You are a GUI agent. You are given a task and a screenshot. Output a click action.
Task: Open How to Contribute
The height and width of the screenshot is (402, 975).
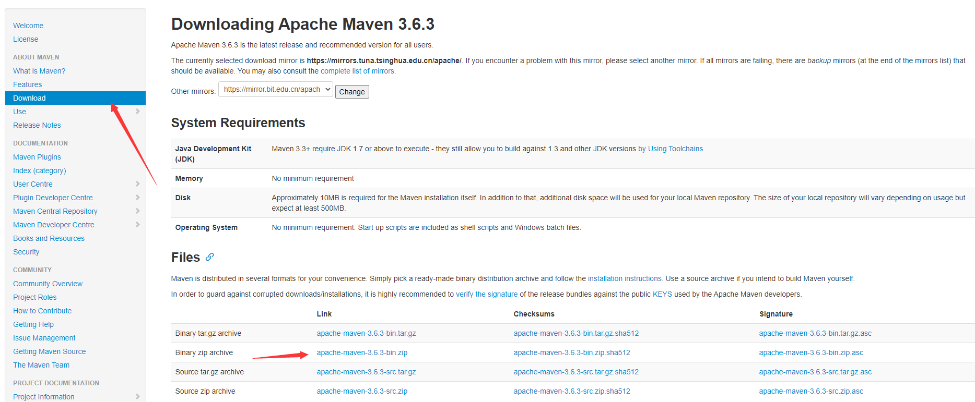(x=42, y=311)
